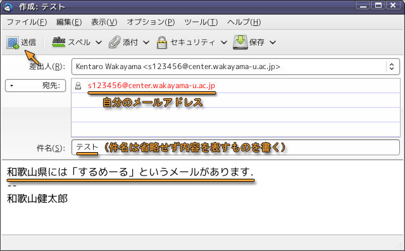Screen dimensions: 405x251
Task: Open the ファイル(F) menu
Action: click(27, 22)
